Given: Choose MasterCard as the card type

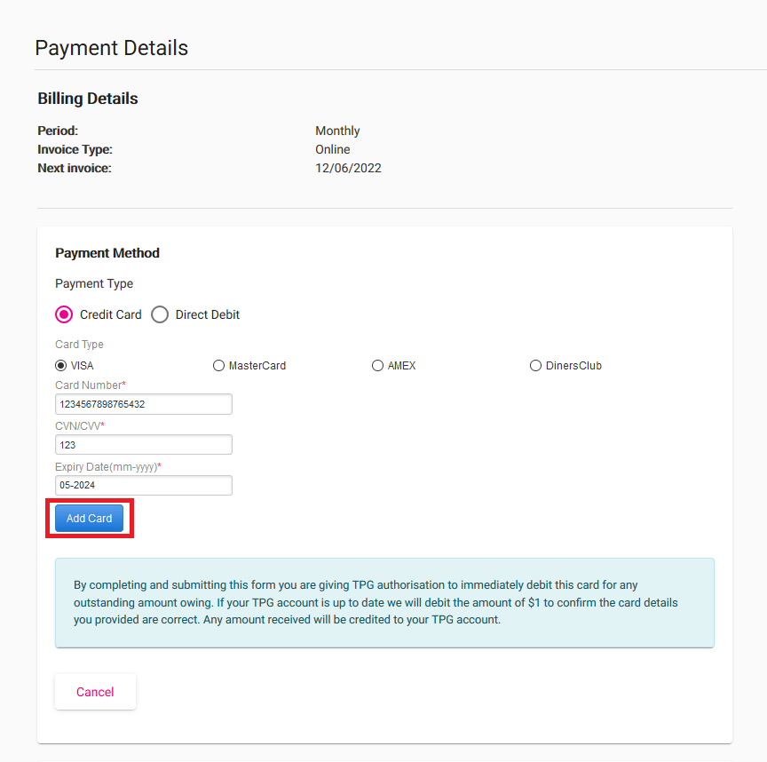Looking at the screenshot, I should point(218,365).
